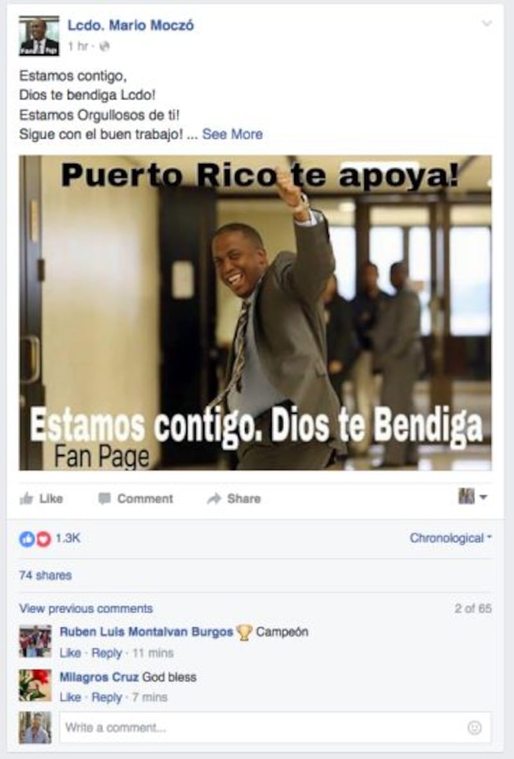Open the 74 shares list

tap(46, 575)
